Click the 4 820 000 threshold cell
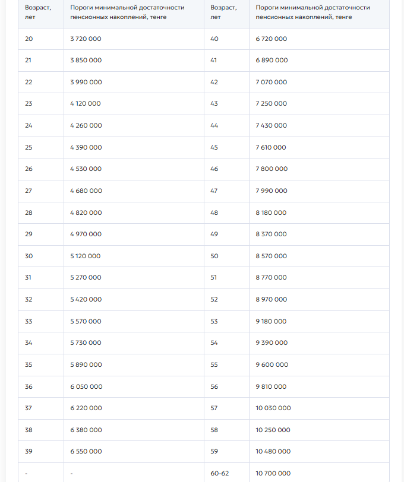The height and width of the screenshot is (482, 404). pos(86,213)
